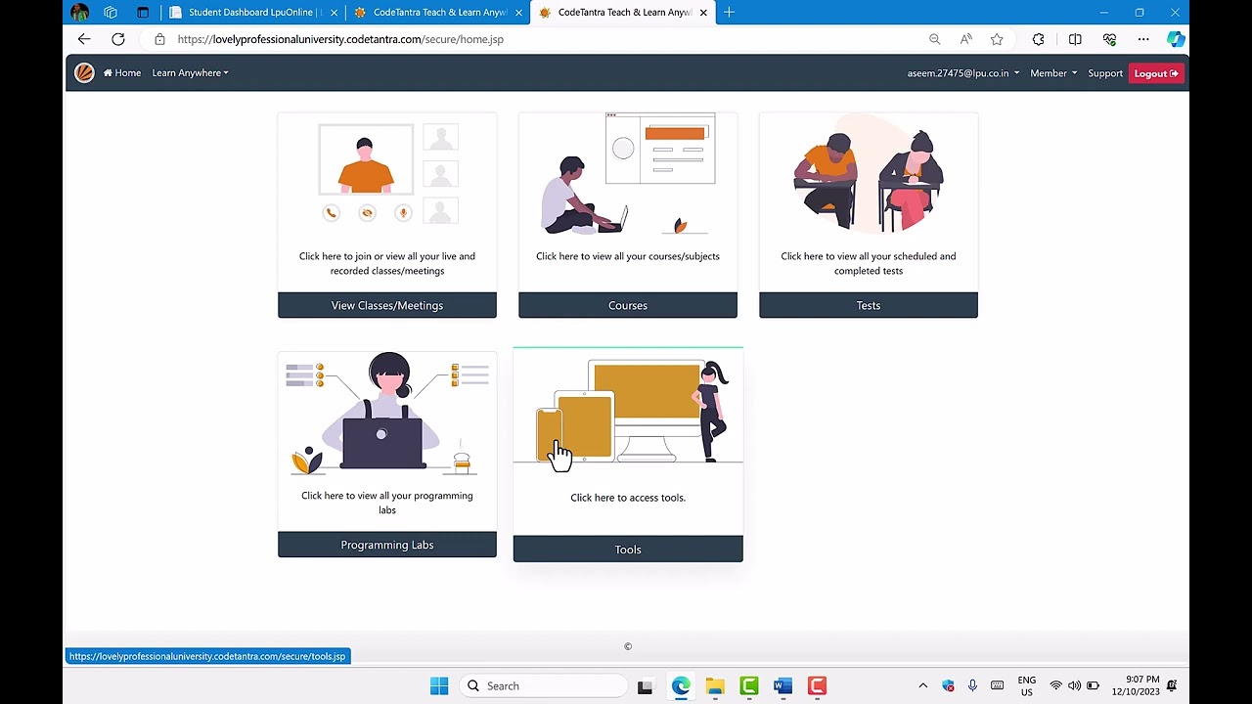Viewport: 1252px width, 704px height.
Task: Click the site lock icon in address bar
Action: [x=159, y=39]
